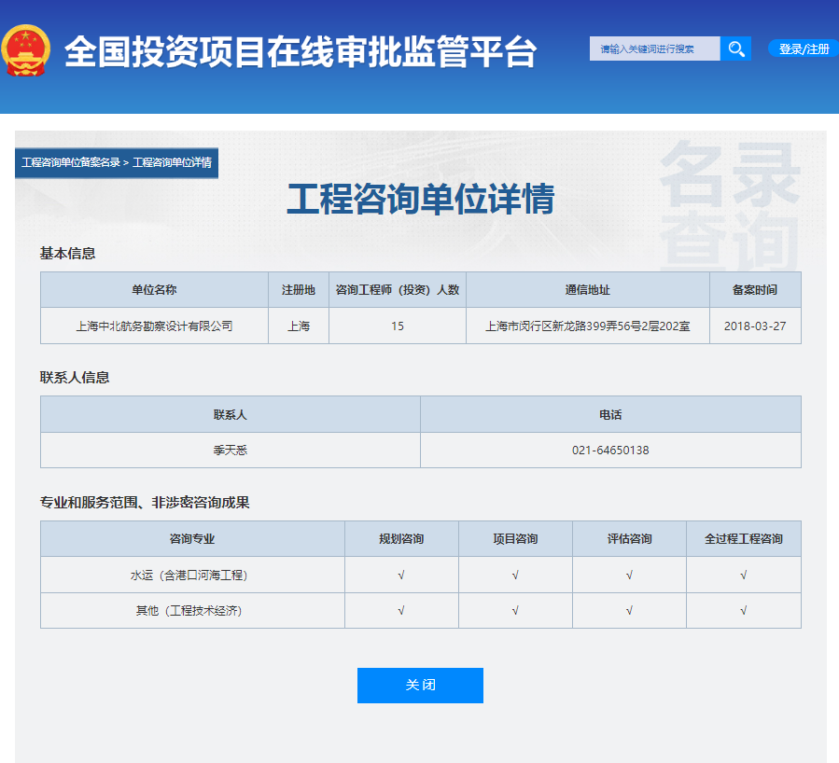Select the phone number 021-64650138

pos(610,450)
